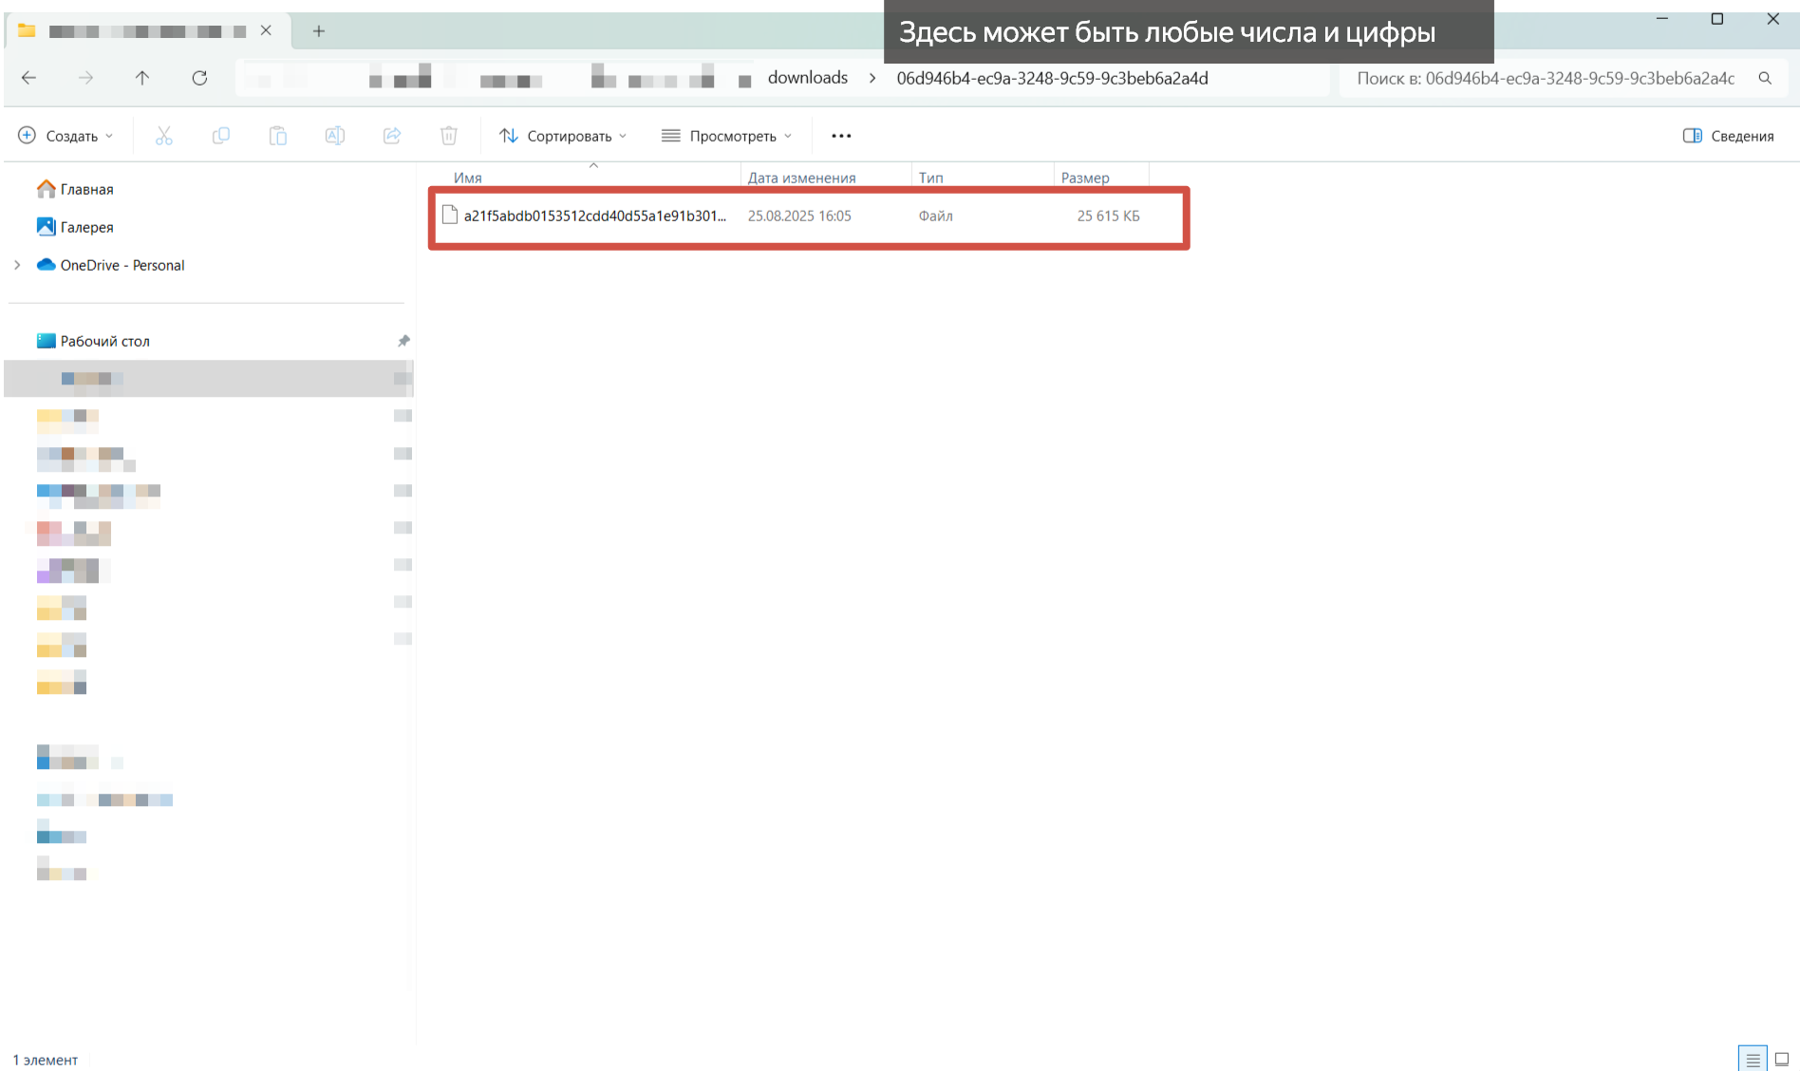This screenshot has width=1800, height=1071.
Task: Click the Rename icon in toolbar
Action: (335, 136)
